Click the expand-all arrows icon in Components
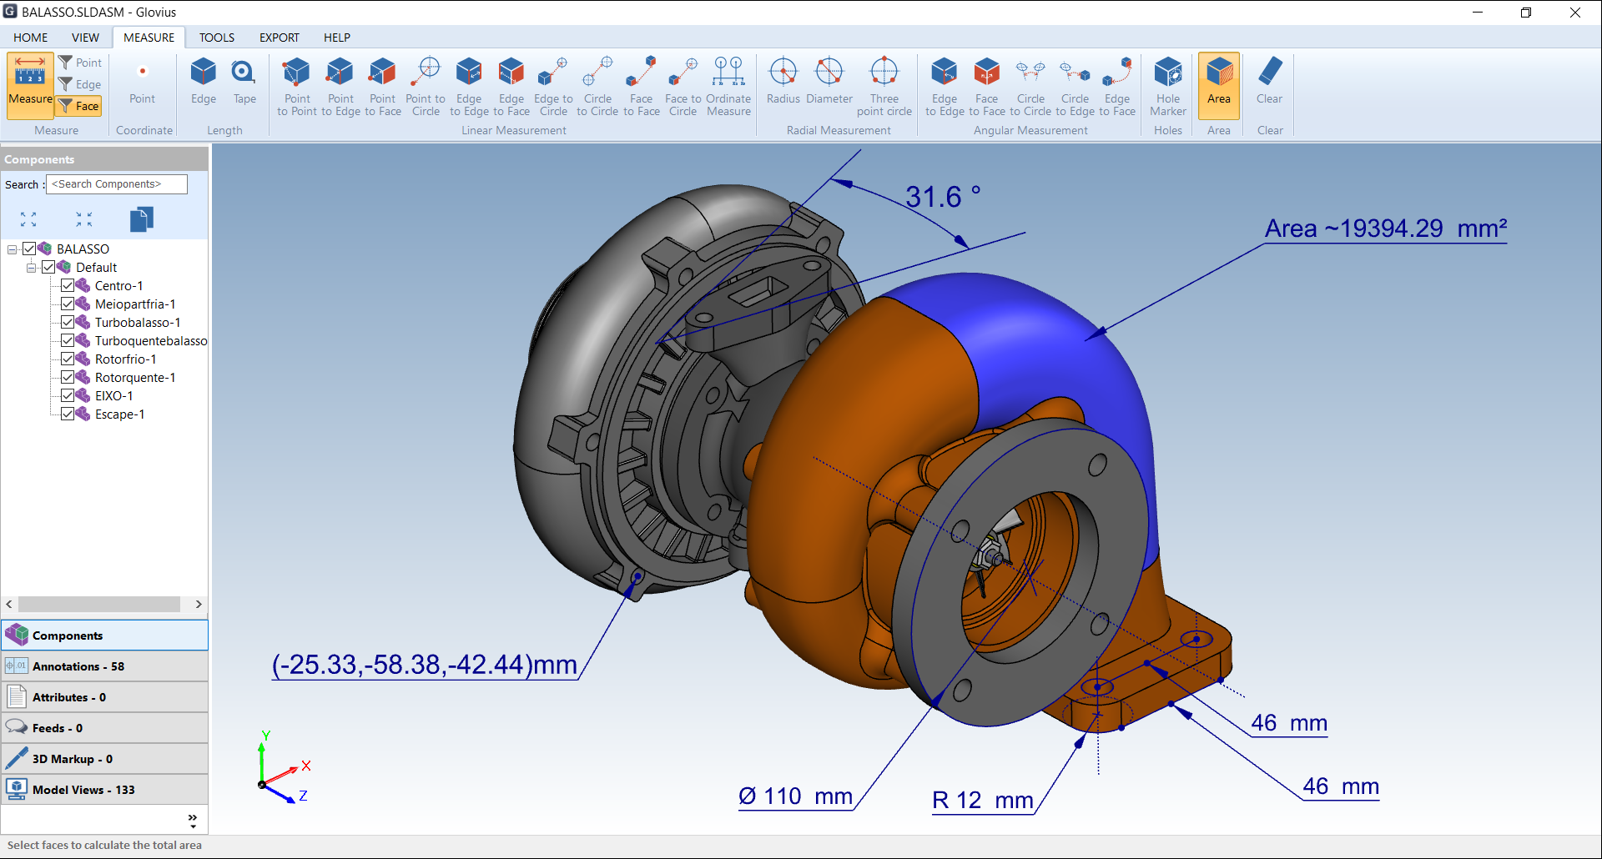The height and width of the screenshot is (859, 1602). [x=28, y=219]
